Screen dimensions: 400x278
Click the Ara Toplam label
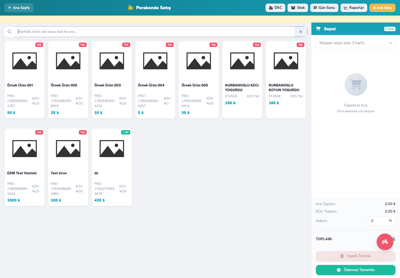pos(326,204)
